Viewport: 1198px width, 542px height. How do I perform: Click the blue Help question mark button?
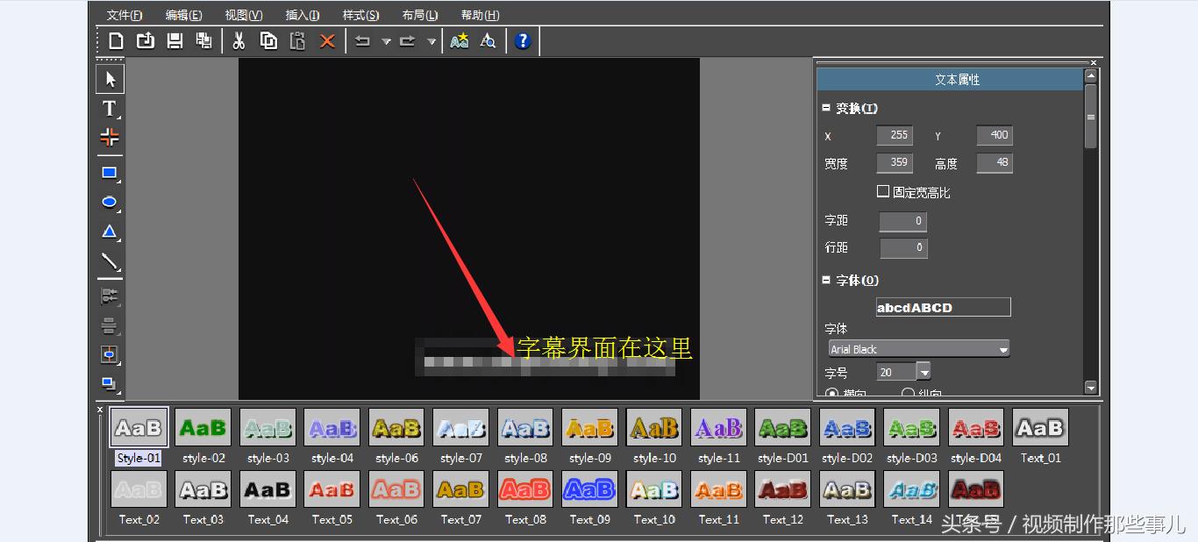[x=523, y=40]
